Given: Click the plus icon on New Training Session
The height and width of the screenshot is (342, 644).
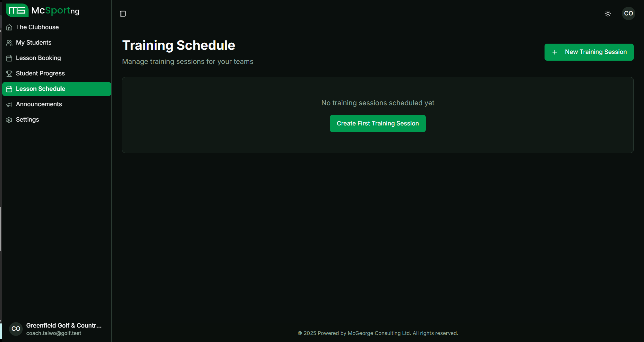Looking at the screenshot, I should tap(555, 52).
